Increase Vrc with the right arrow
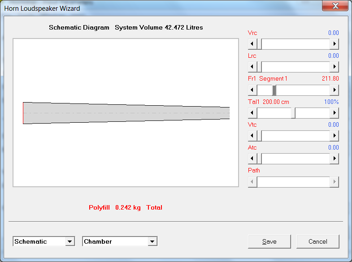The width and height of the screenshot is (352, 262). click(x=334, y=44)
